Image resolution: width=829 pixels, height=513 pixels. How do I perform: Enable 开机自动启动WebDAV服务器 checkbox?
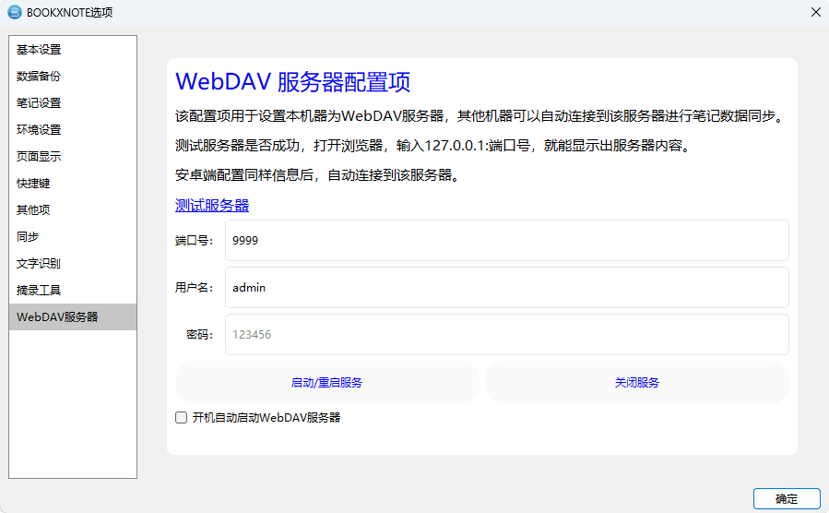pos(182,418)
